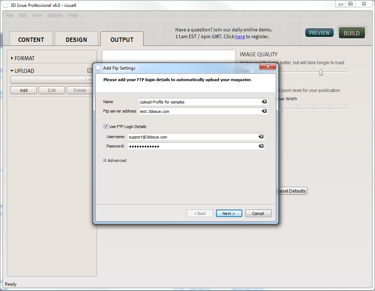Click Next in the FTP dialog
375x291 pixels.
pos(229,213)
